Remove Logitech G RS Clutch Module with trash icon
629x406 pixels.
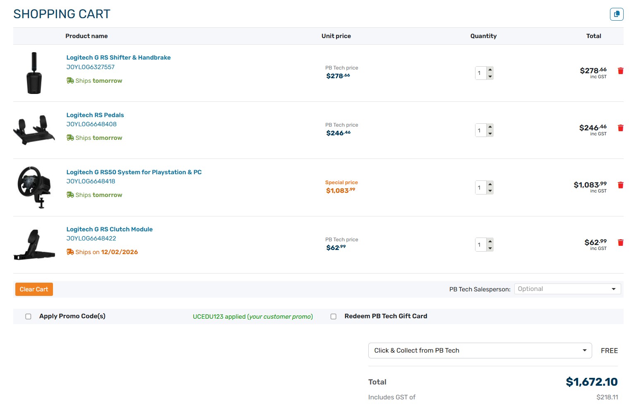pyautogui.click(x=620, y=243)
